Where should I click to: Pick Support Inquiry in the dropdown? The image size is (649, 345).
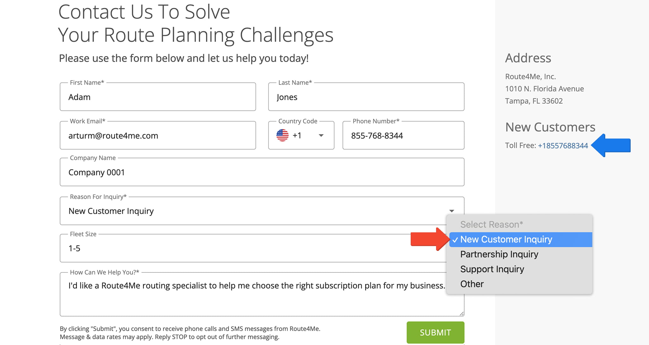(x=492, y=269)
